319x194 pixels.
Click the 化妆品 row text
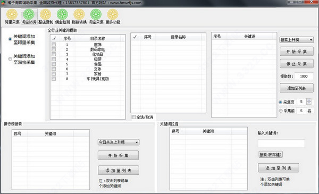(98, 54)
